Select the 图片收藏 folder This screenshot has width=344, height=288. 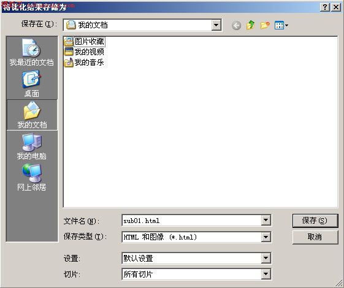[x=85, y=42]
